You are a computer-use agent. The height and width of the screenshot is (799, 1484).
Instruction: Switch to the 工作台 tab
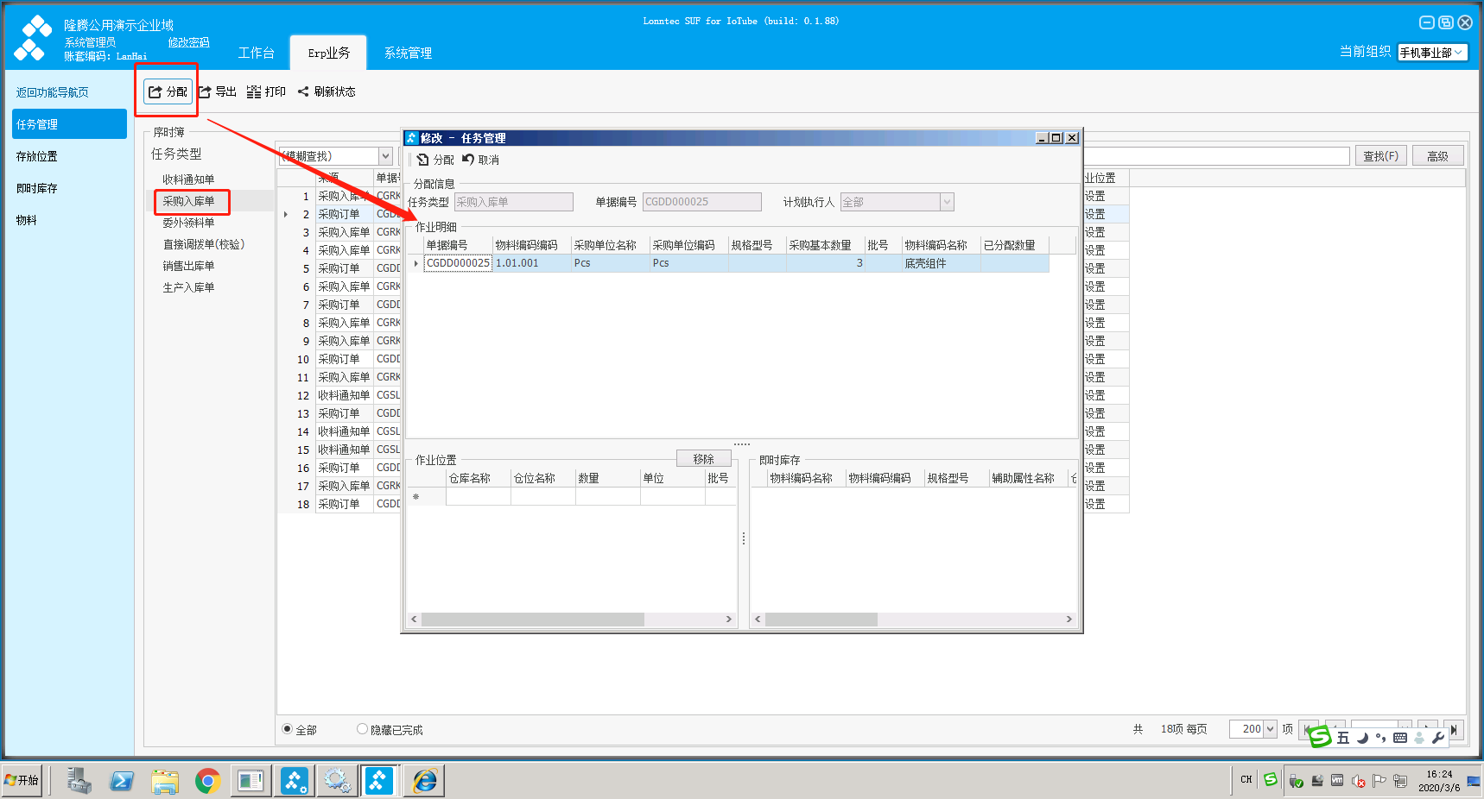pos(257,53)
